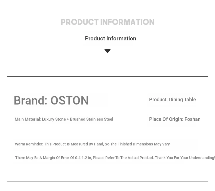Click the Brand: label text

31,100
